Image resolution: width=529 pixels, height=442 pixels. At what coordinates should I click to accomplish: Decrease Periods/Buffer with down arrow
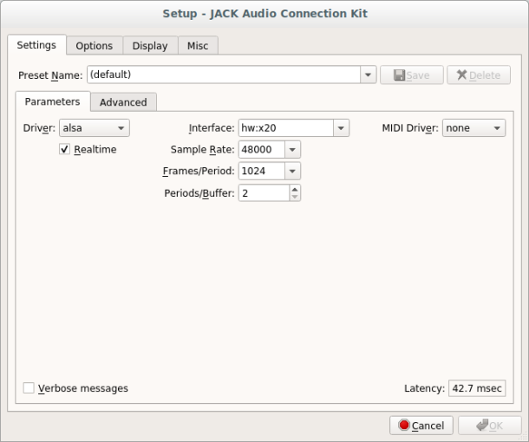295,197
